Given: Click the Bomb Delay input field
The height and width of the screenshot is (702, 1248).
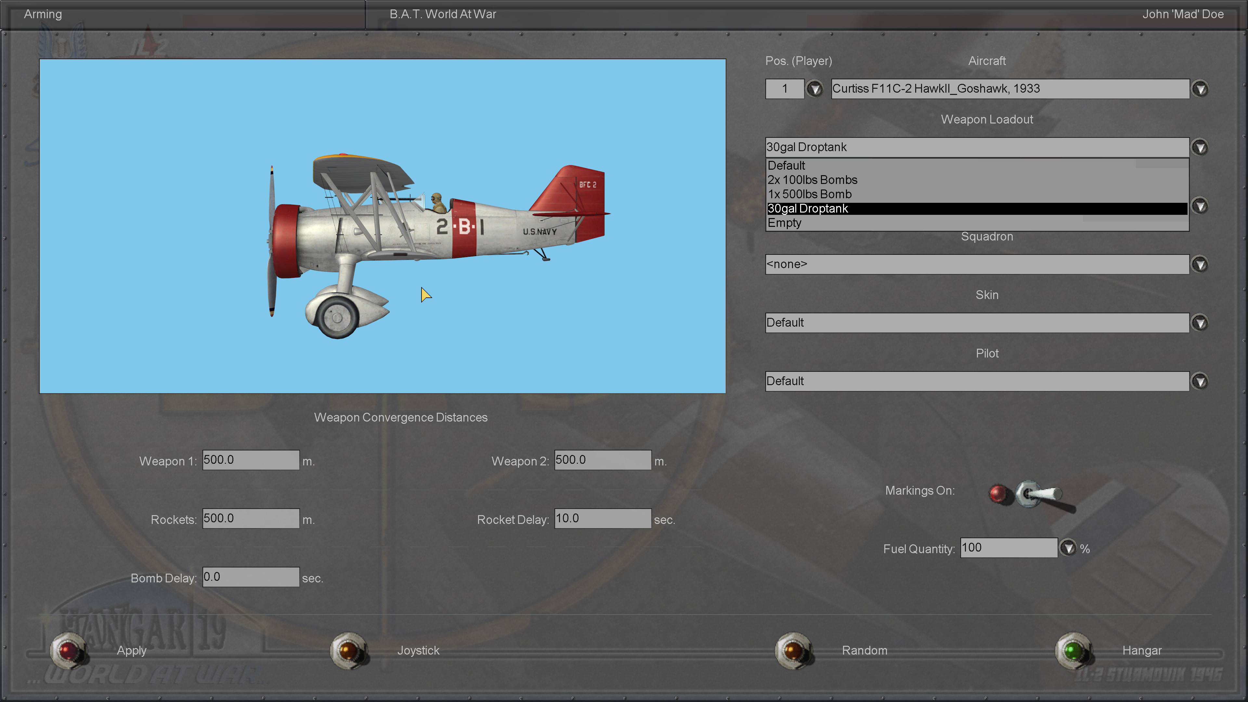Looking at the screenshot, I should tap(251, 577).
